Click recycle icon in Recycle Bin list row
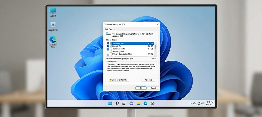 tap(111, 46)
